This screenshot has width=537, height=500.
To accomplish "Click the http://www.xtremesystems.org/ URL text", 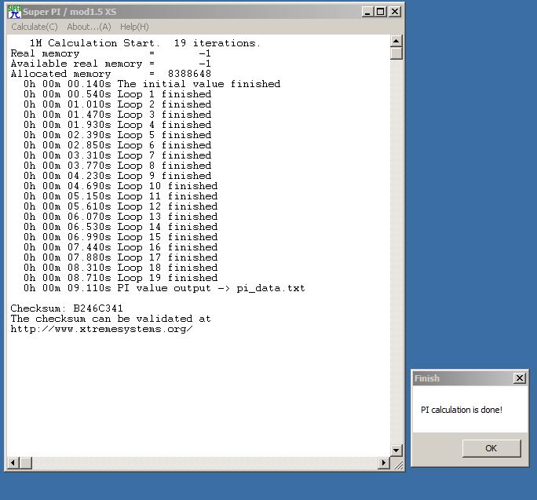I will 102,329.
